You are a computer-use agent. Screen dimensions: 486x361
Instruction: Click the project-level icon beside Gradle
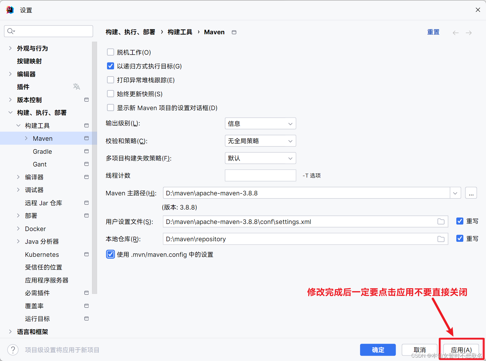[87, 151]
